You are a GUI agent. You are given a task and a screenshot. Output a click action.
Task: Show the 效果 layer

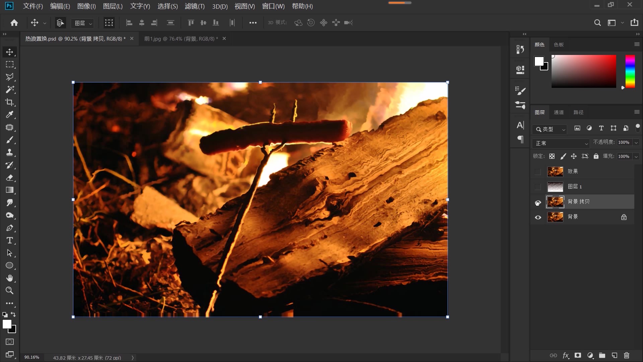538,172
